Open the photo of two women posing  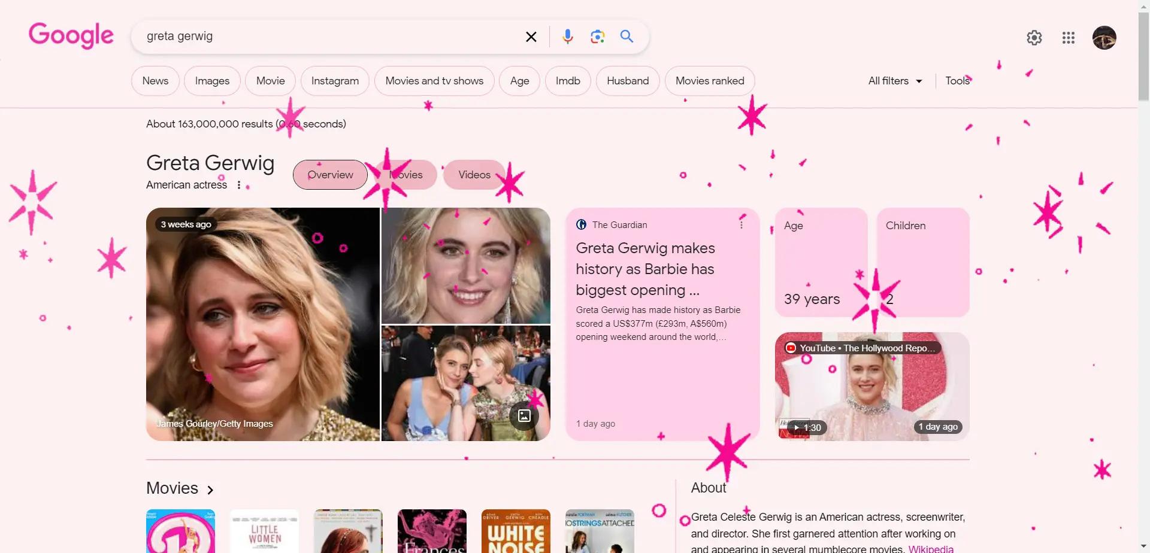click(466, 383)
